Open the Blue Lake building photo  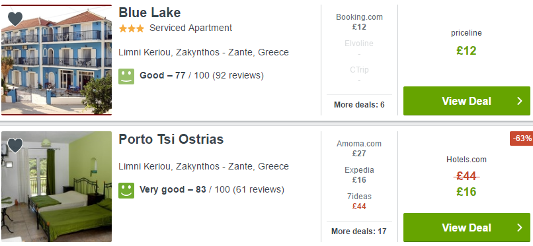[x=56, y=60]
